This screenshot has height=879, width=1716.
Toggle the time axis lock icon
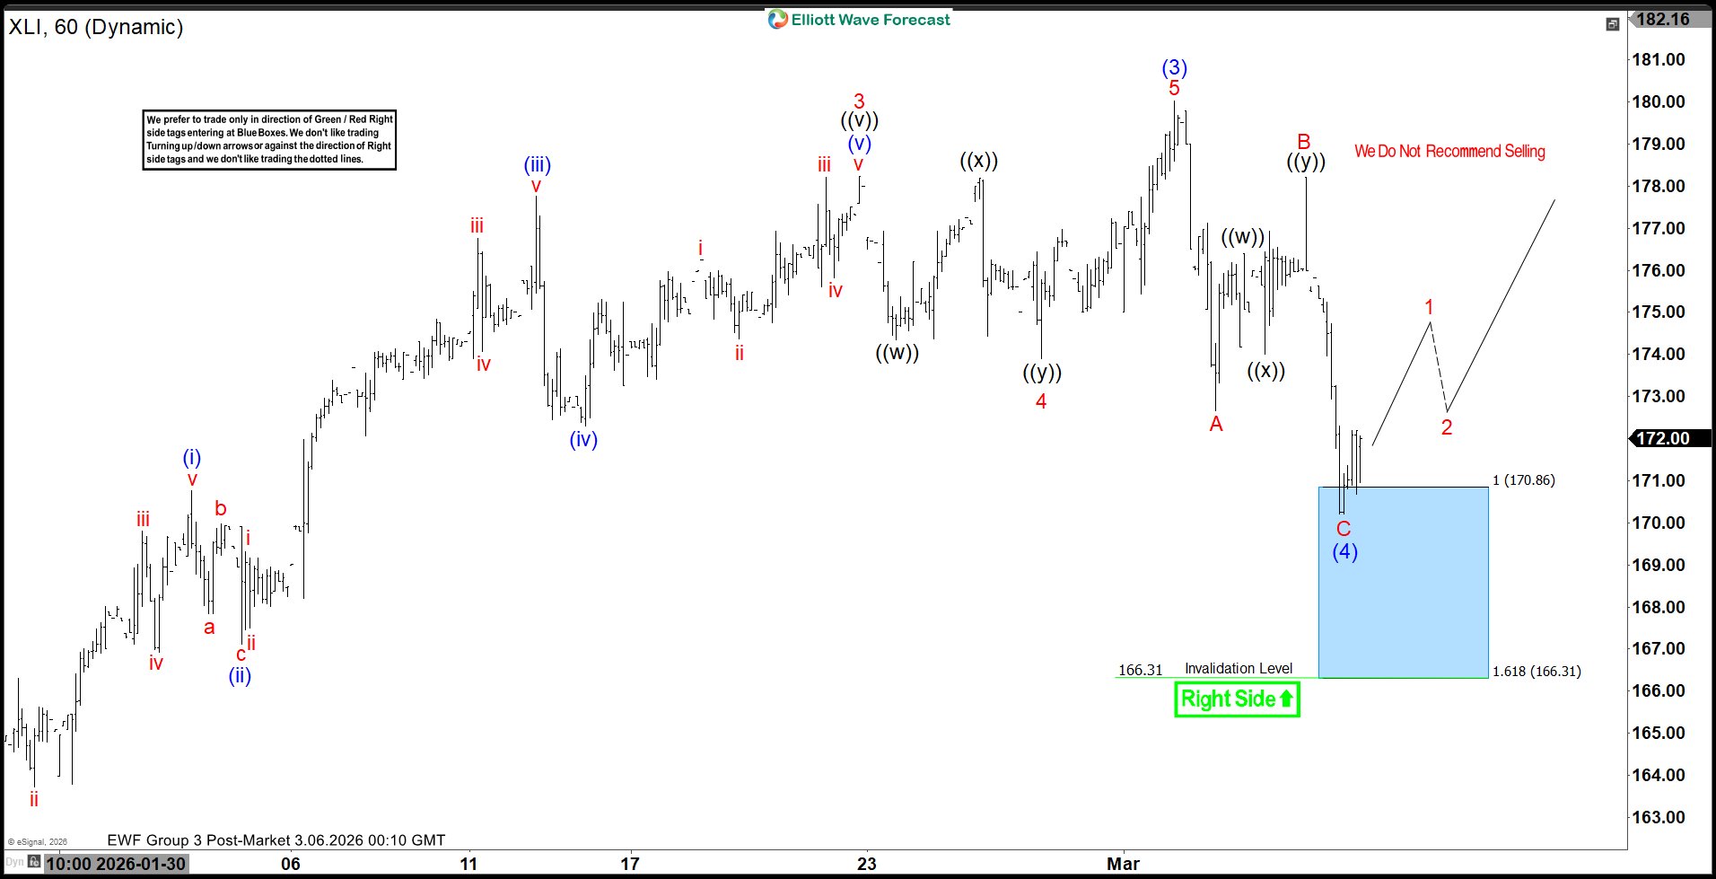tap(34, 863)
